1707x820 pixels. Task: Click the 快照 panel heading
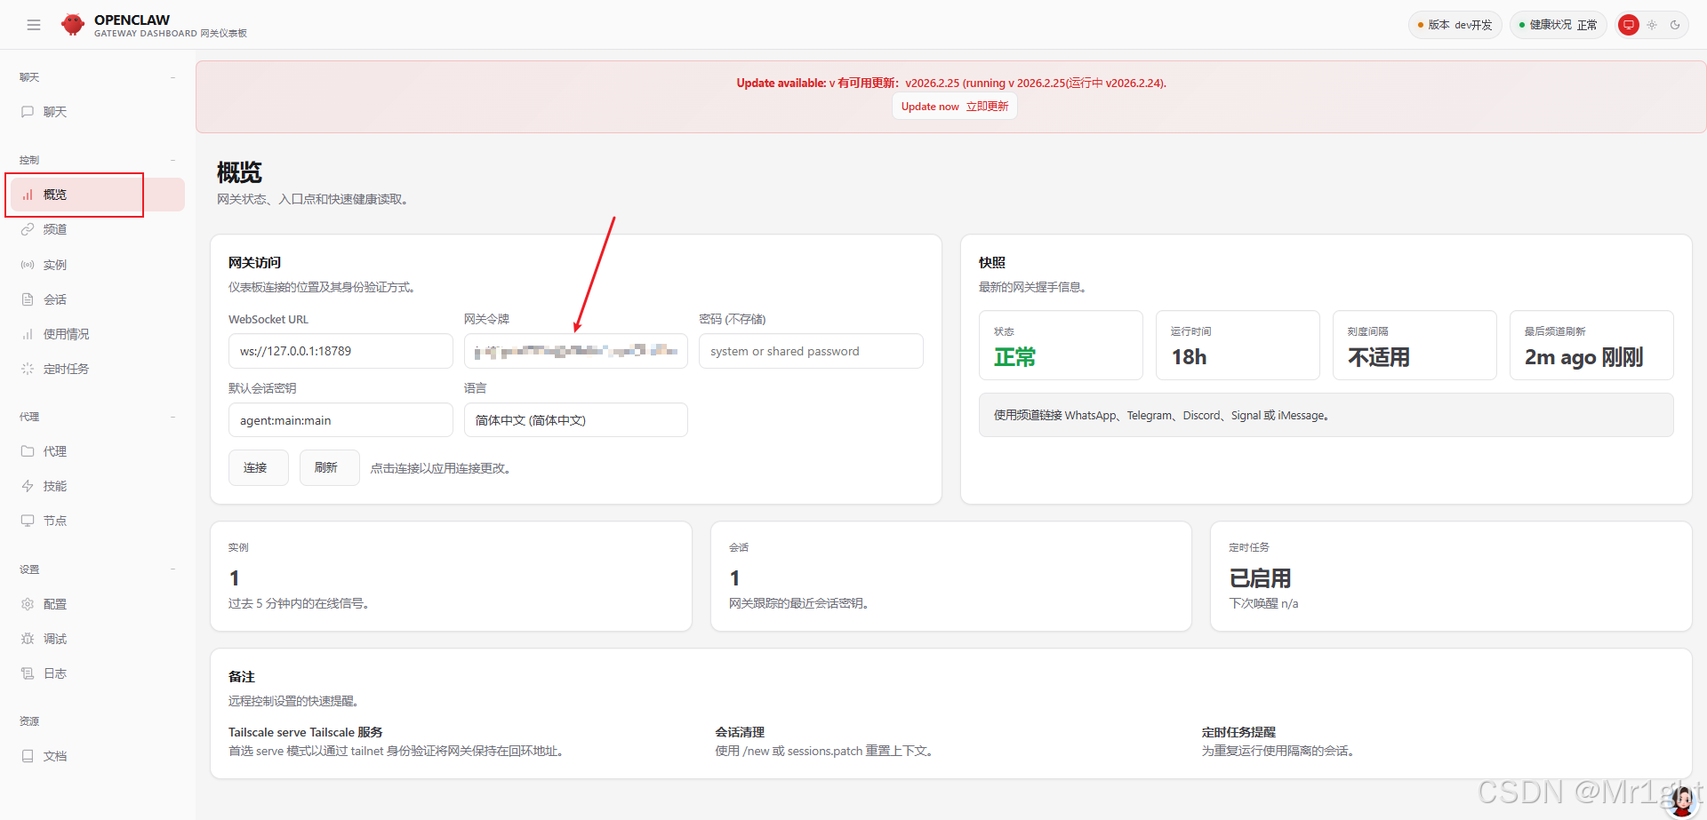[x=992, y=263]
